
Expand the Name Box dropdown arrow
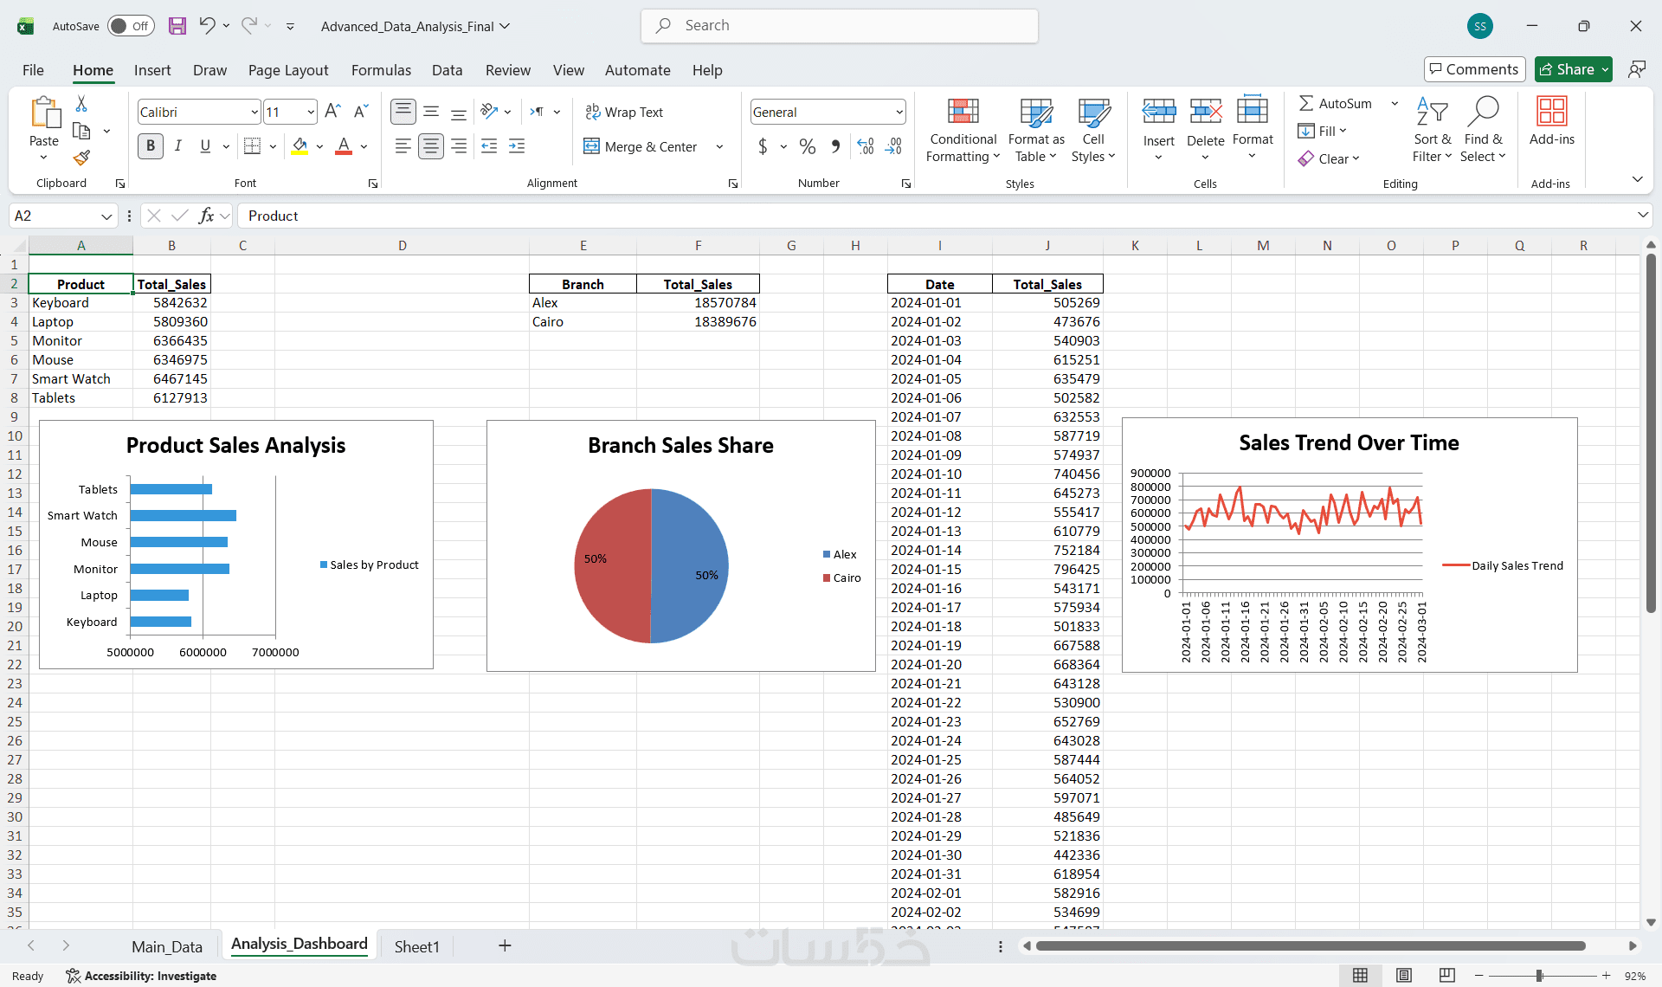click(x=106, y=216)
